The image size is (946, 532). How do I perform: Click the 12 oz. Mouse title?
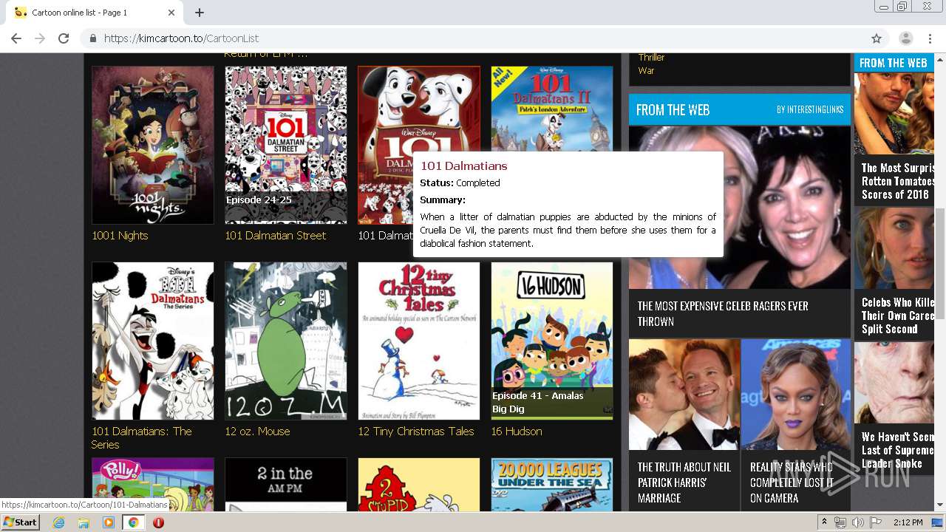[x=257, y=432]
